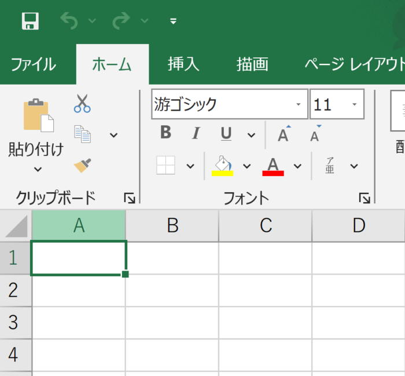
Task: Click the Copy icon in clipboard group
Action: [x=82, y=134]
